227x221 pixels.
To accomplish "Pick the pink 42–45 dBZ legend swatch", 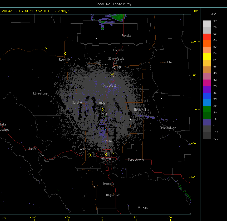I will coord(207,76).
